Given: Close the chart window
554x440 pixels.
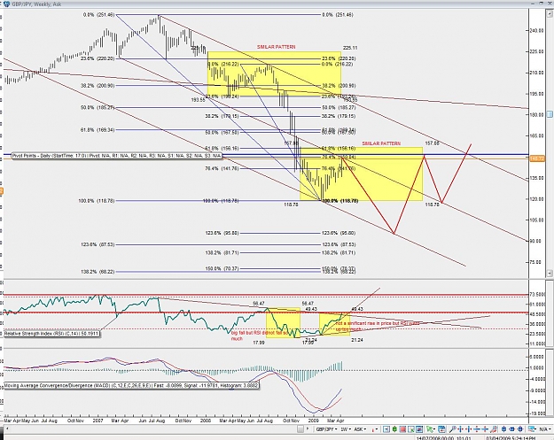Looking at the screenshot, I should pos(550,3).
